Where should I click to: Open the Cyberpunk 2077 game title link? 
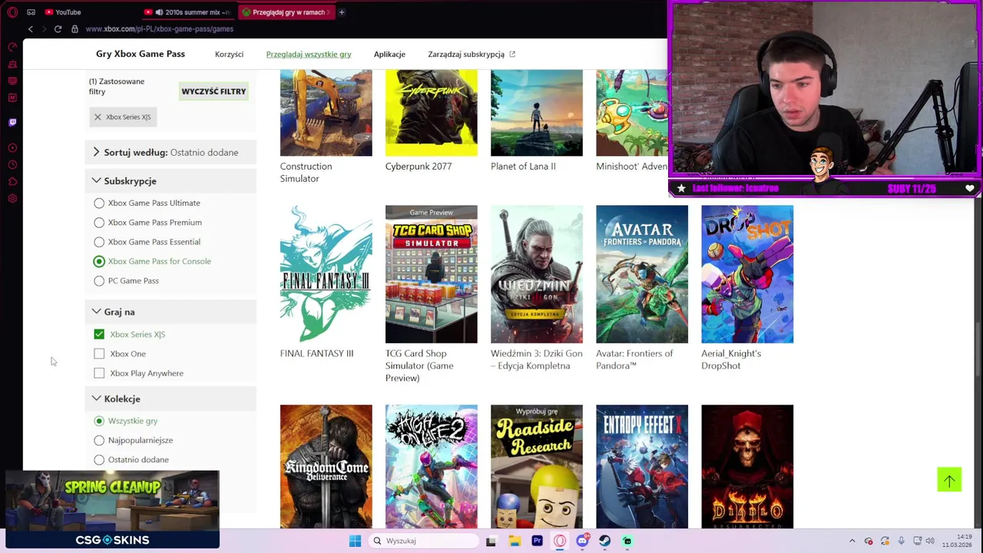[419, 167]
